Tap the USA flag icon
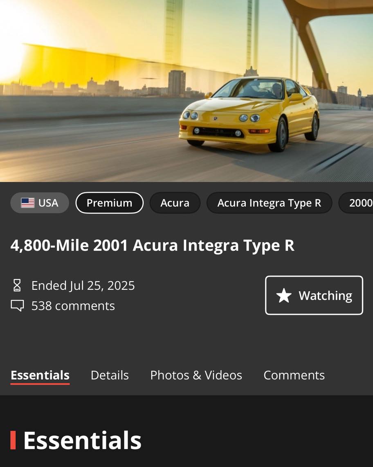This screenshot has width=373, height=467. point(28,203)
